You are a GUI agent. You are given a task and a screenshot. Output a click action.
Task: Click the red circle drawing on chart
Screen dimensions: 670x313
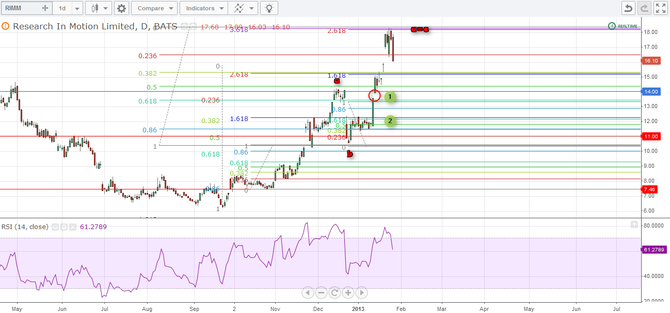(x=374, y=95)
